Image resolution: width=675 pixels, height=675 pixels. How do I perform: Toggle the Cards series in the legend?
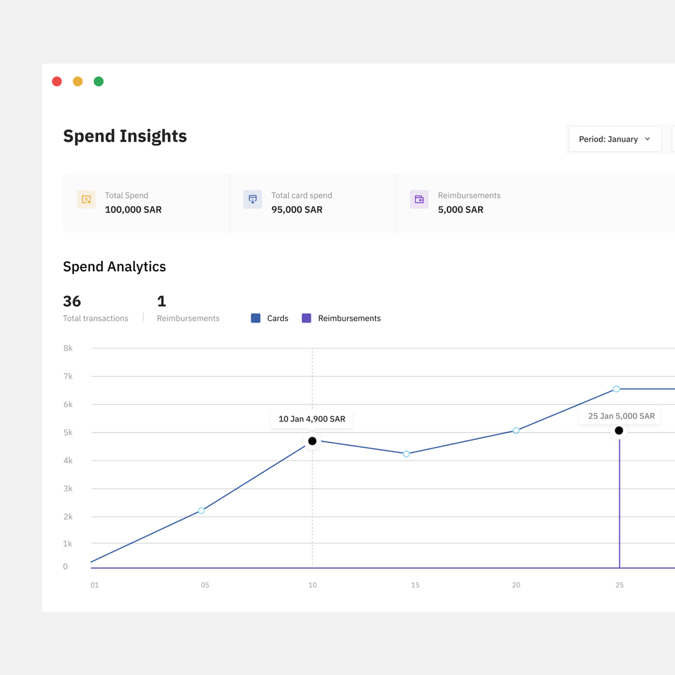(271, 318)
